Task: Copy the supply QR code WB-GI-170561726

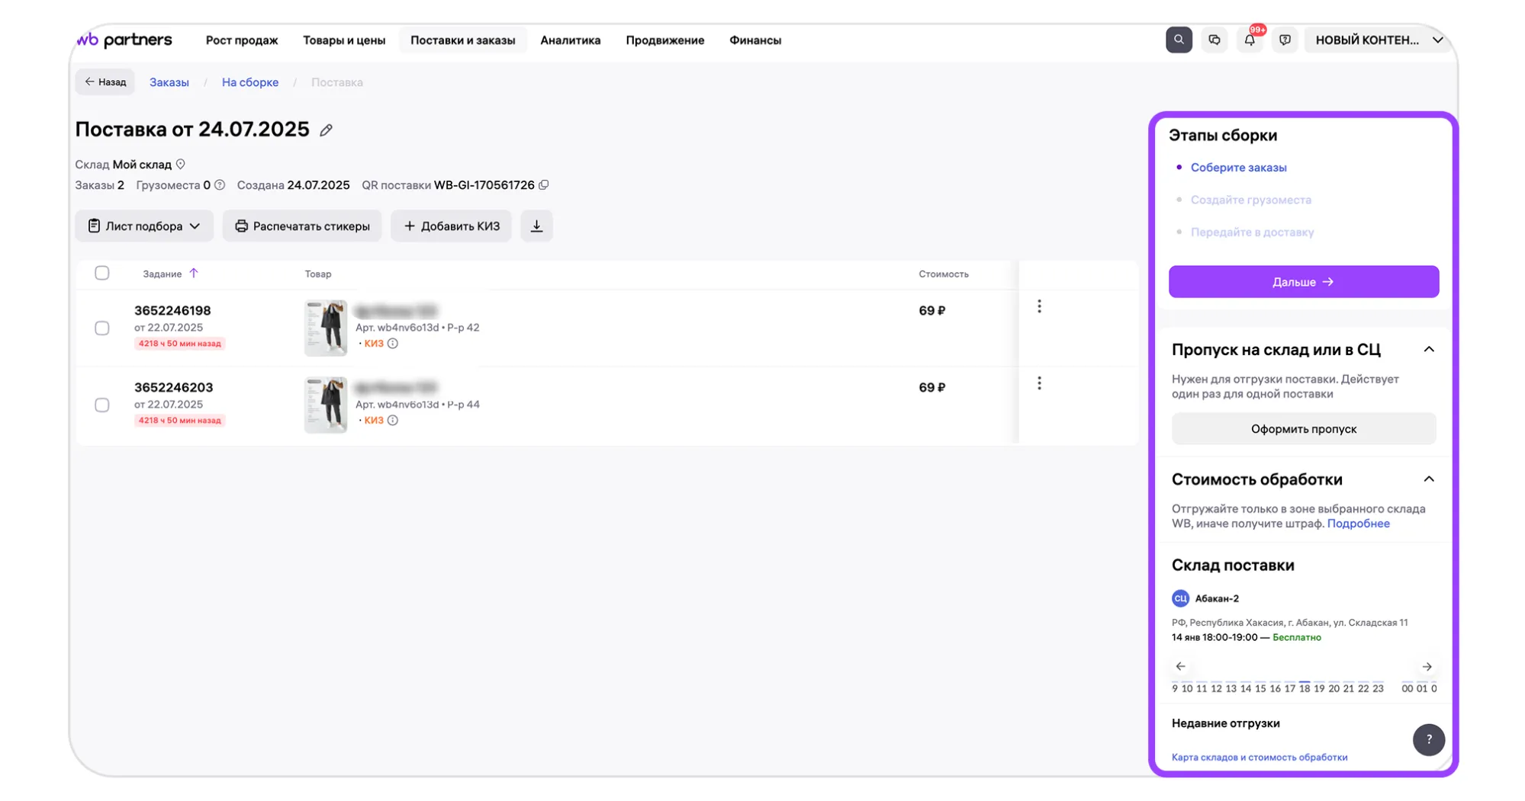Action: (x=544, y=185)
